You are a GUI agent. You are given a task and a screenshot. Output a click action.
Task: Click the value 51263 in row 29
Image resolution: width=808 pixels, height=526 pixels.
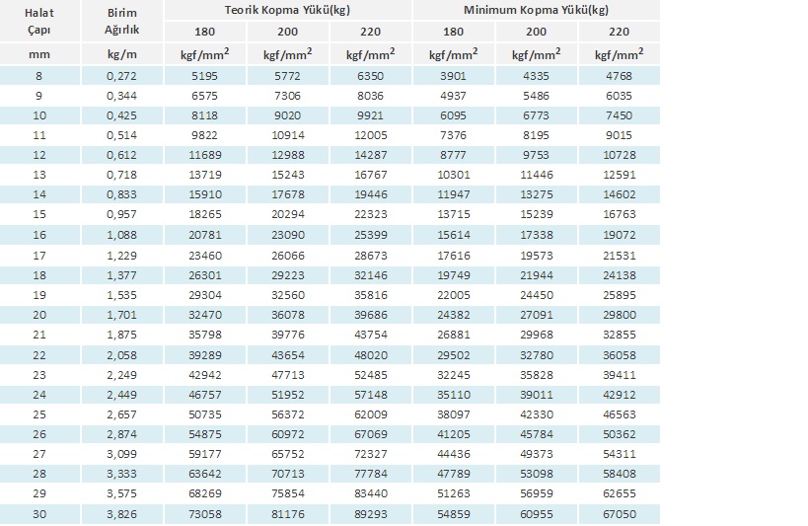(454, 493)
